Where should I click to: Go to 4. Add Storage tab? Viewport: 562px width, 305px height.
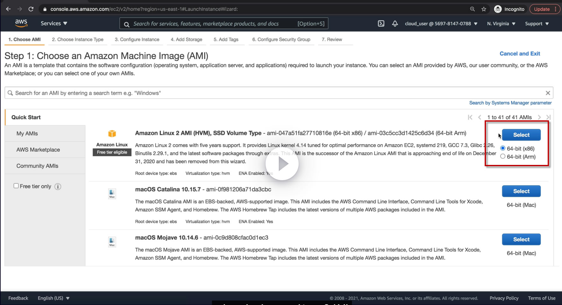click(x=186, y=39)
